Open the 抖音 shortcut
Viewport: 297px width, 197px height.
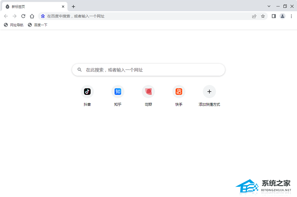click(87, 92)
